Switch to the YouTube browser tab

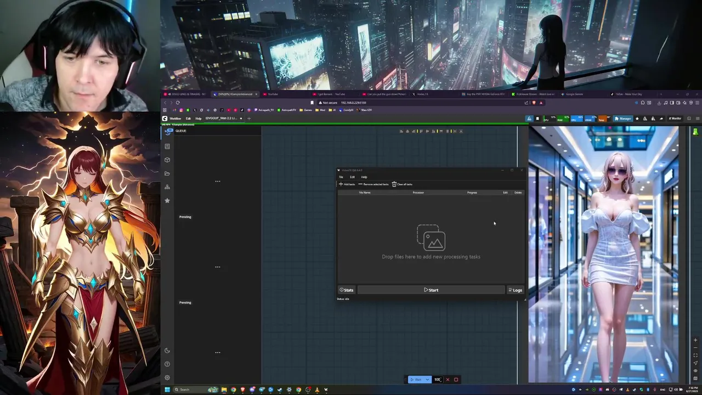pyautogui.click(x=286, y=94)
